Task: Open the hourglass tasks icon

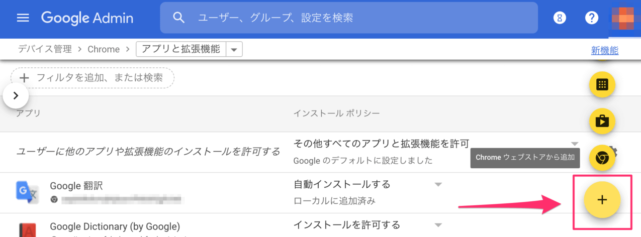Action: (x=560, y=18)
